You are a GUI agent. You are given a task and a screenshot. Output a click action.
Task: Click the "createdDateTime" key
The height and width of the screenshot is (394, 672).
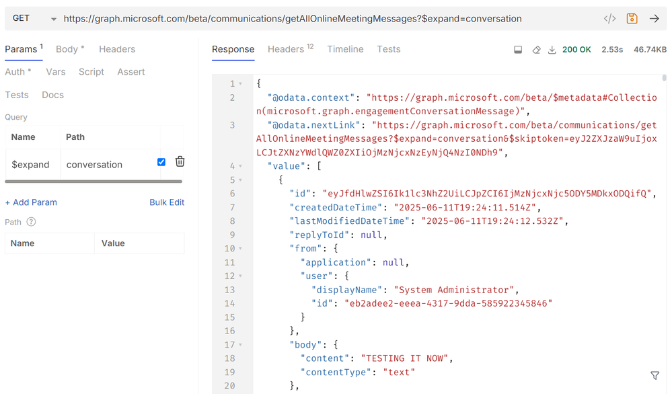336,208
